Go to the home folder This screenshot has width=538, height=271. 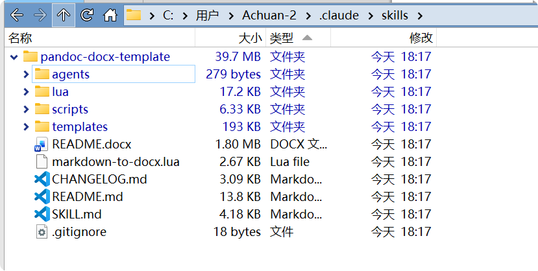[110, 15]
